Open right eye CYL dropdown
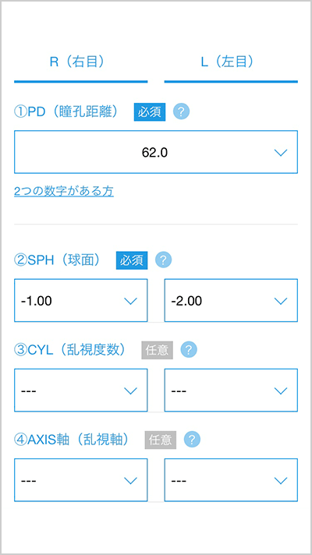This screenshot has height=555, width=312. pyautogui.click(x=81, y=390)
